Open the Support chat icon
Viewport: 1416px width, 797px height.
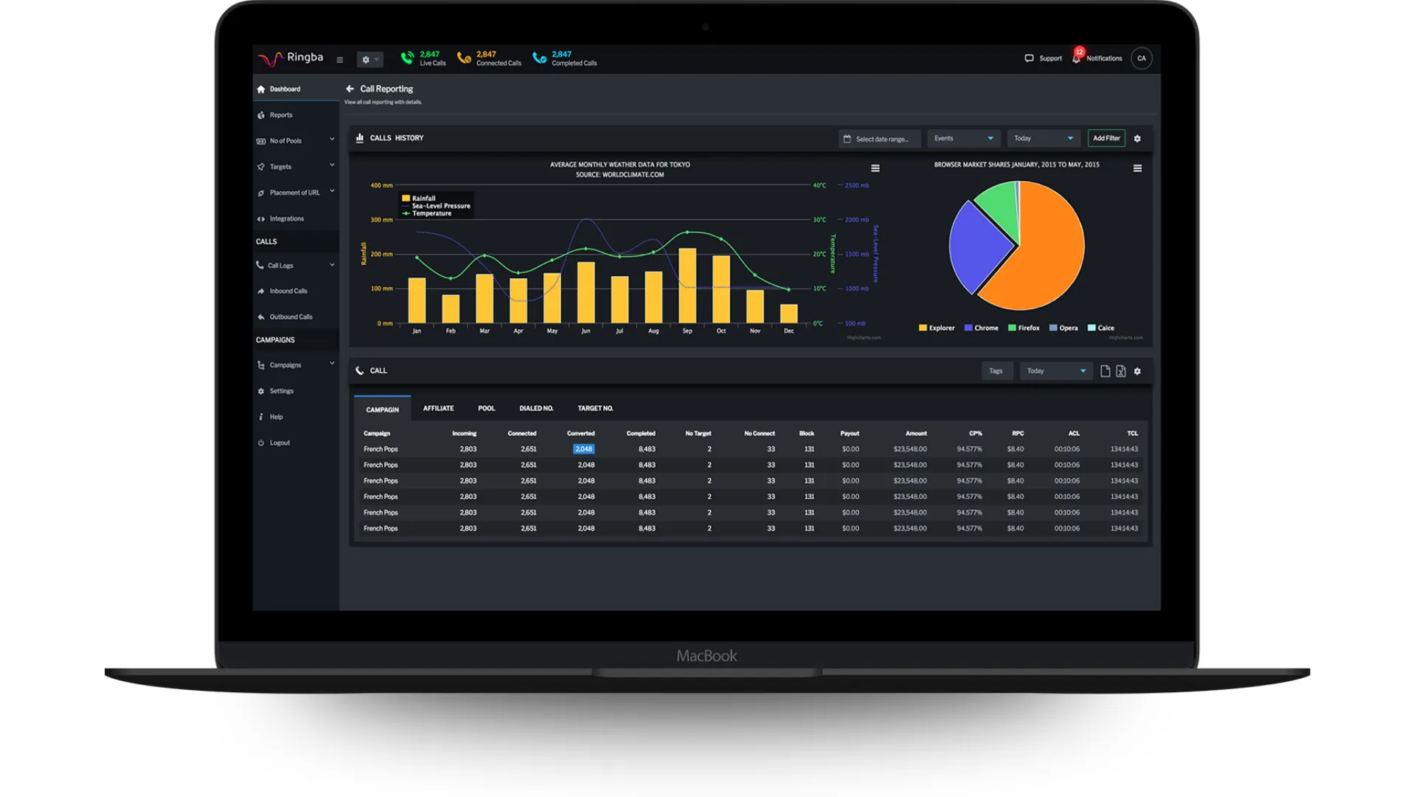[1029, 58]
